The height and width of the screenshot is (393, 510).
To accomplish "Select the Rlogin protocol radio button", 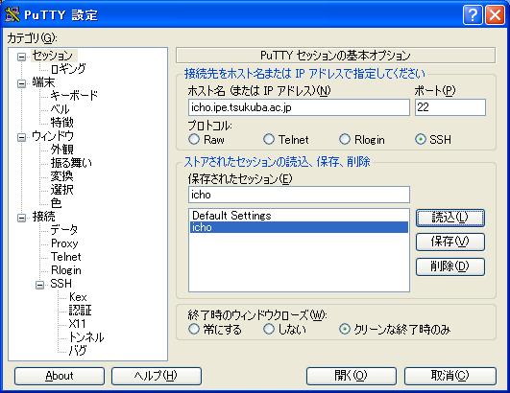I will (x=345, y=140).
